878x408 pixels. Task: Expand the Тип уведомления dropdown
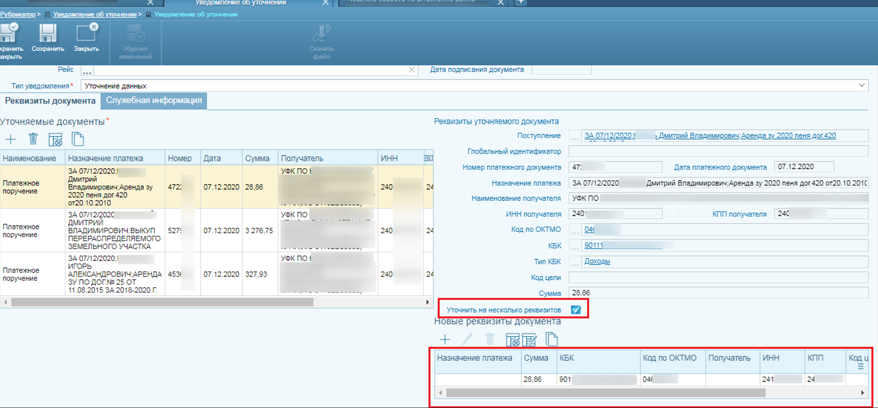click(x=862, y=86)
